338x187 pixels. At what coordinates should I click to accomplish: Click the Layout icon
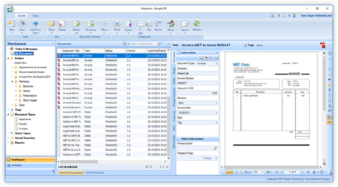[185, 24]
